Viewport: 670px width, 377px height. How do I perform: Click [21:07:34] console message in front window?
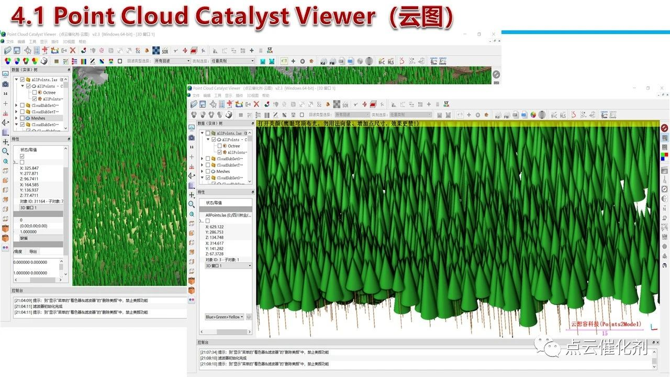pos(264,352)
